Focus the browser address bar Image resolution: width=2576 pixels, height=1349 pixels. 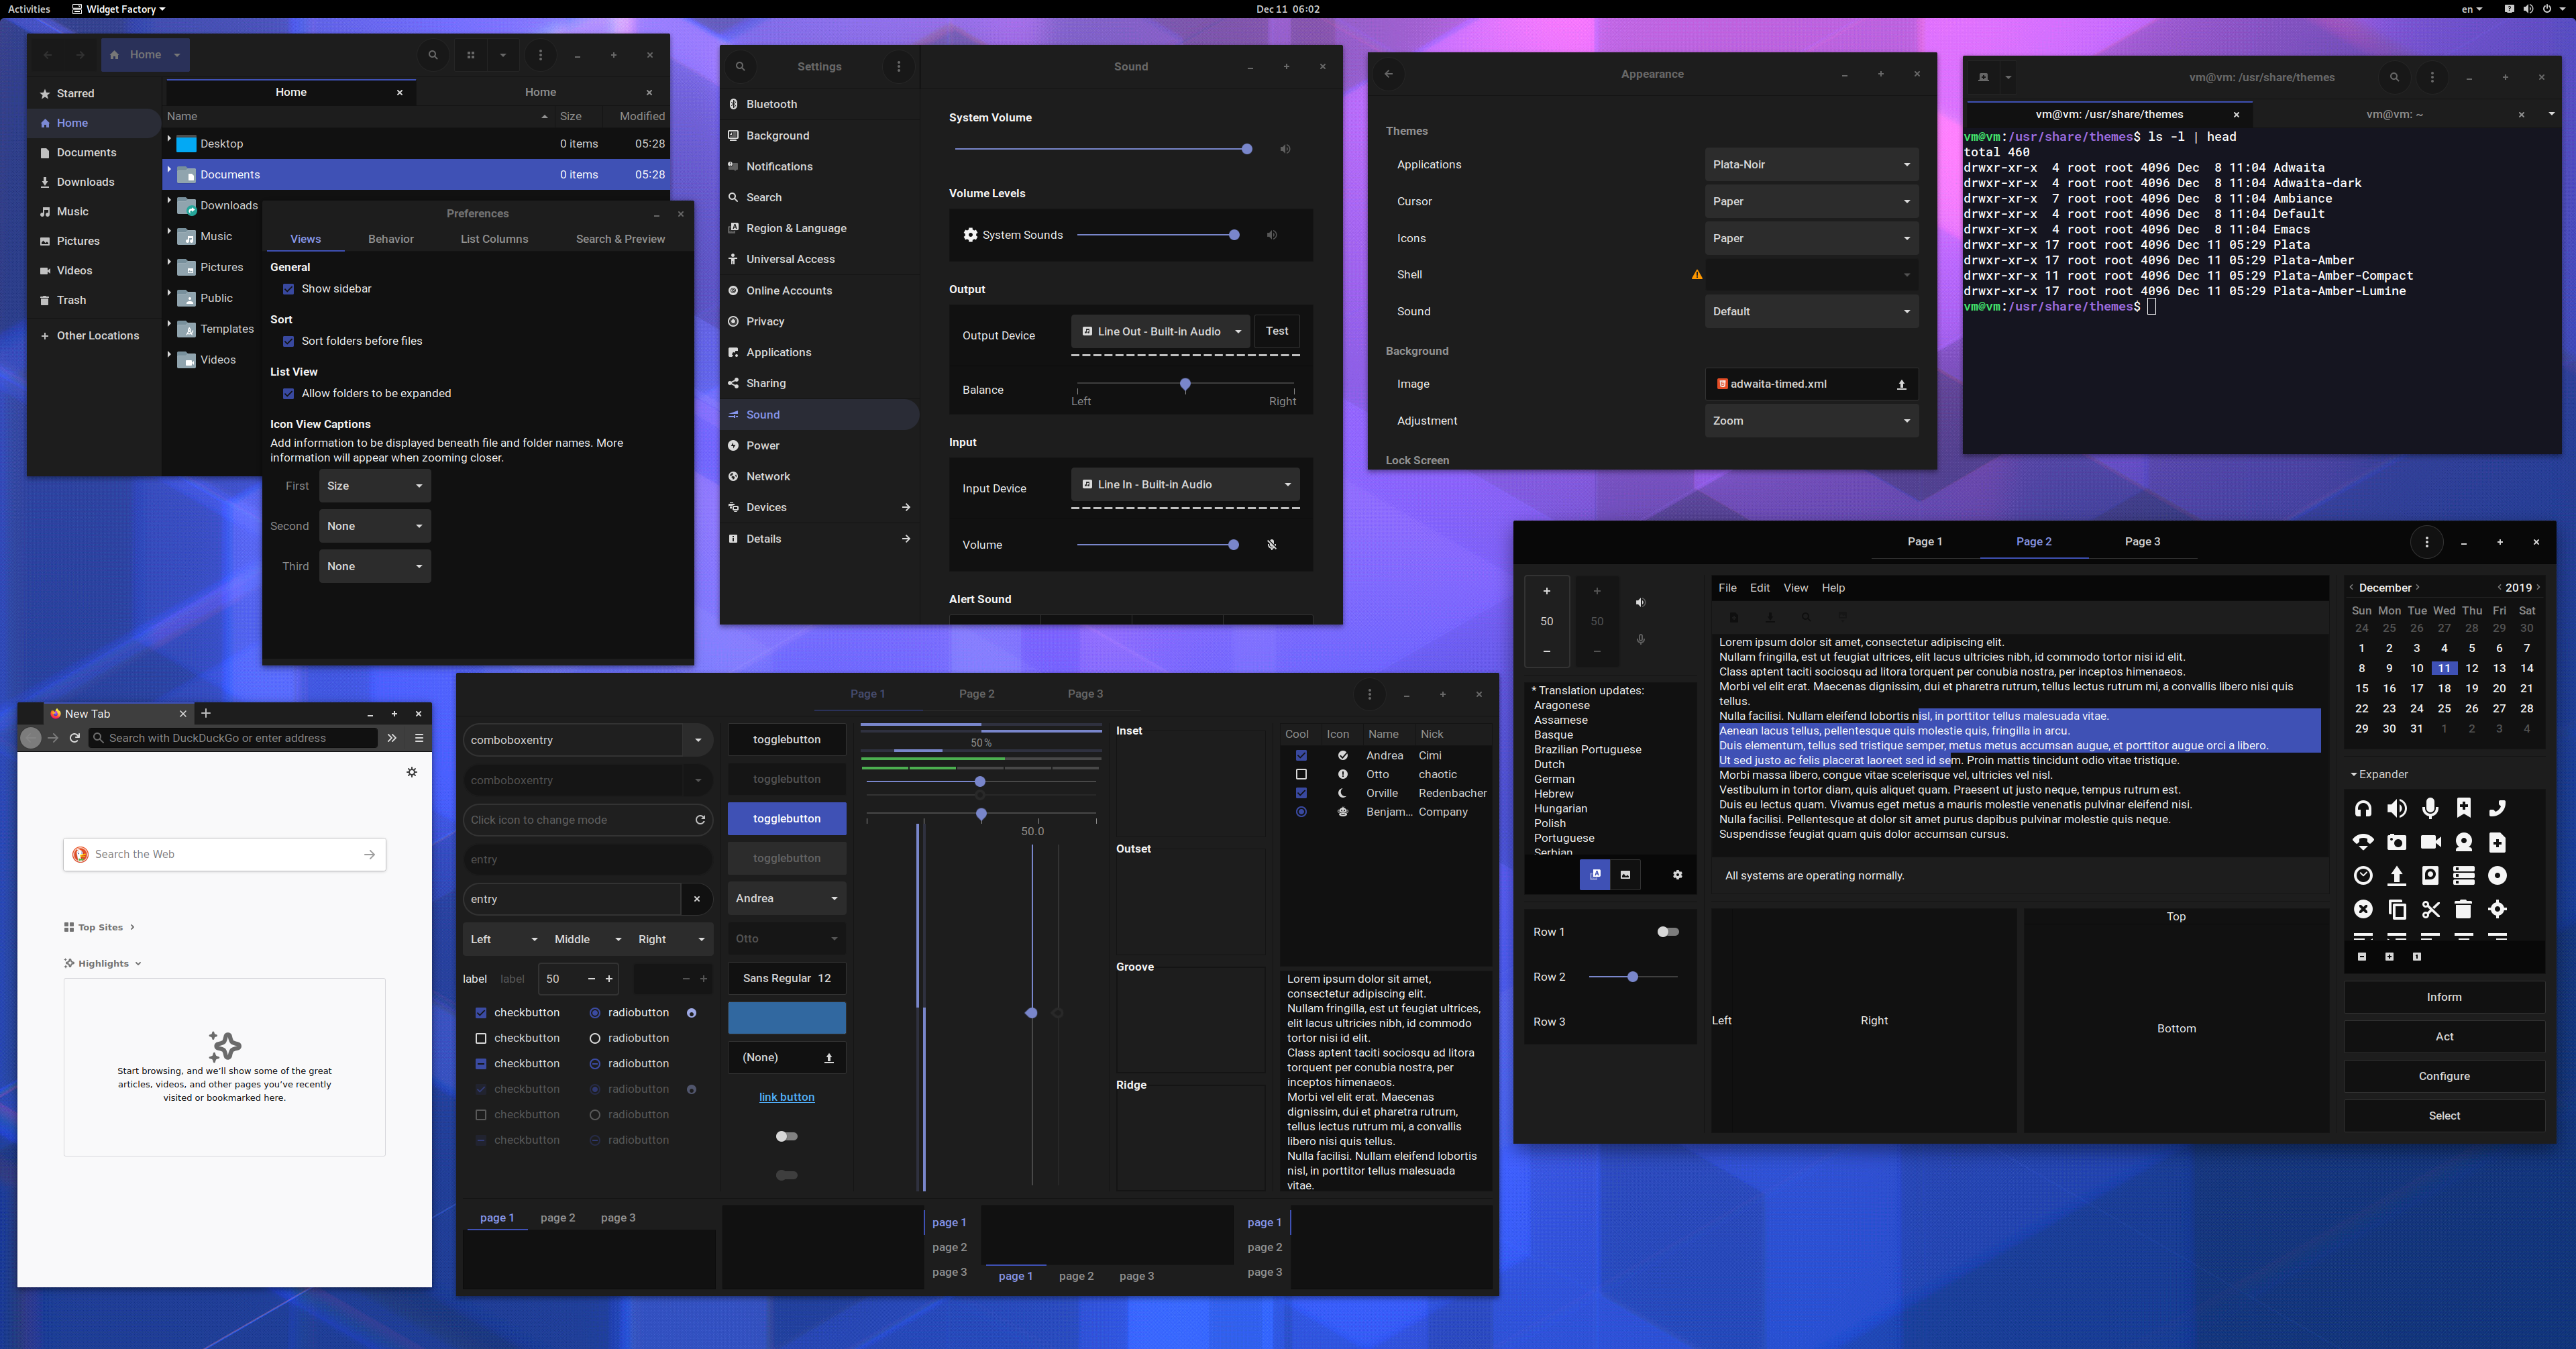[233, 738]
